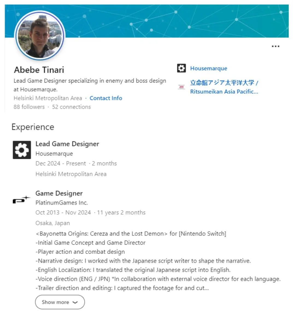View the 52 connections list
This screenshot has height=311, width=295.
pos(71,107)
